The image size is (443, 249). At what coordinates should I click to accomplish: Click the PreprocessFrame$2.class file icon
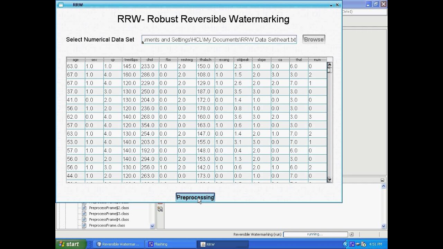84,208
